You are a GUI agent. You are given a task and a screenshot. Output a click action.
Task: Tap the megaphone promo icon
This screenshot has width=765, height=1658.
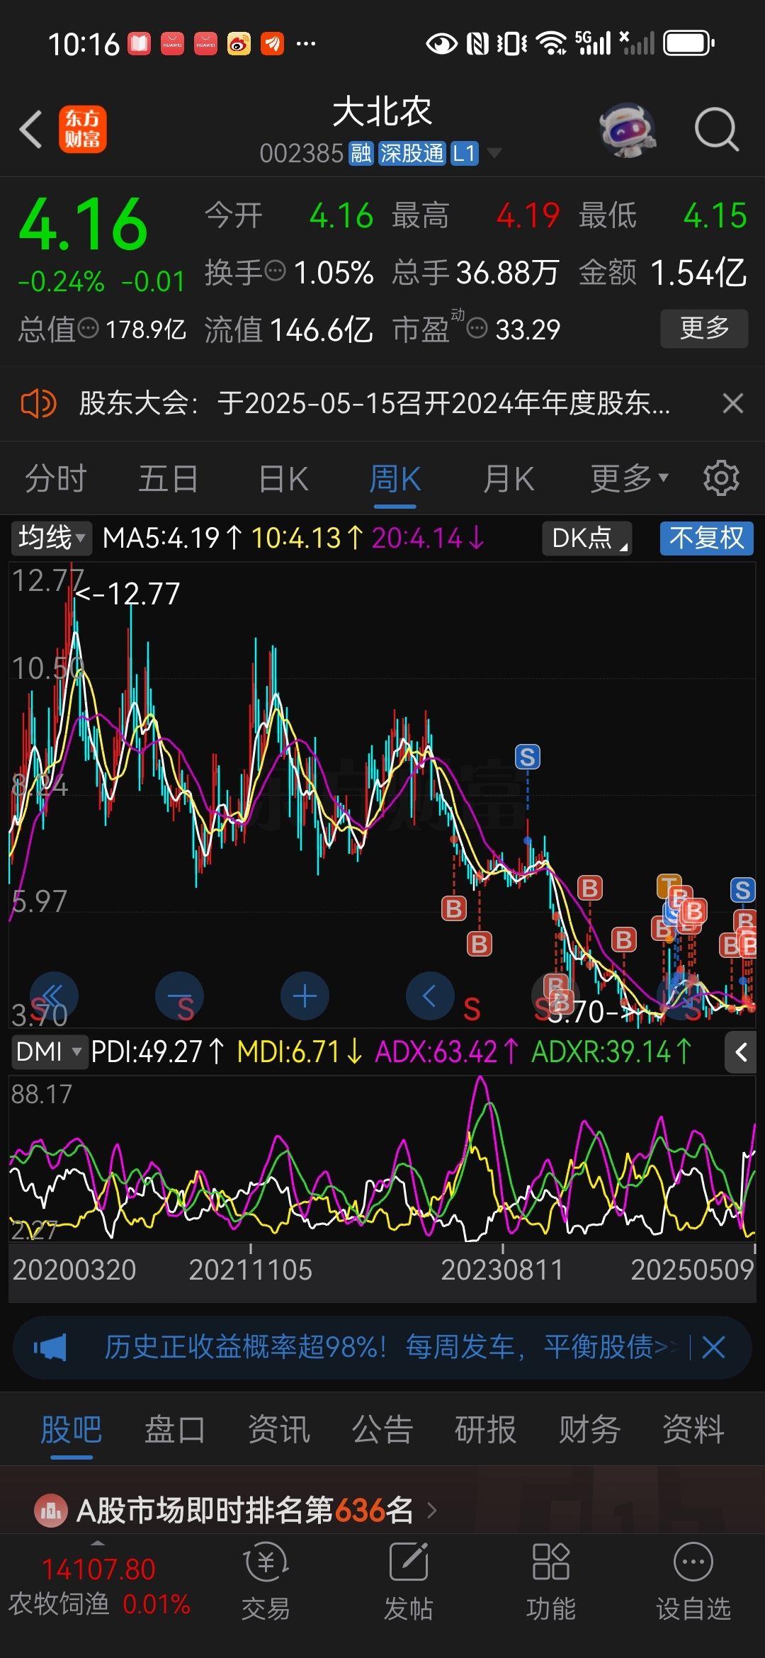point(50,1348)
